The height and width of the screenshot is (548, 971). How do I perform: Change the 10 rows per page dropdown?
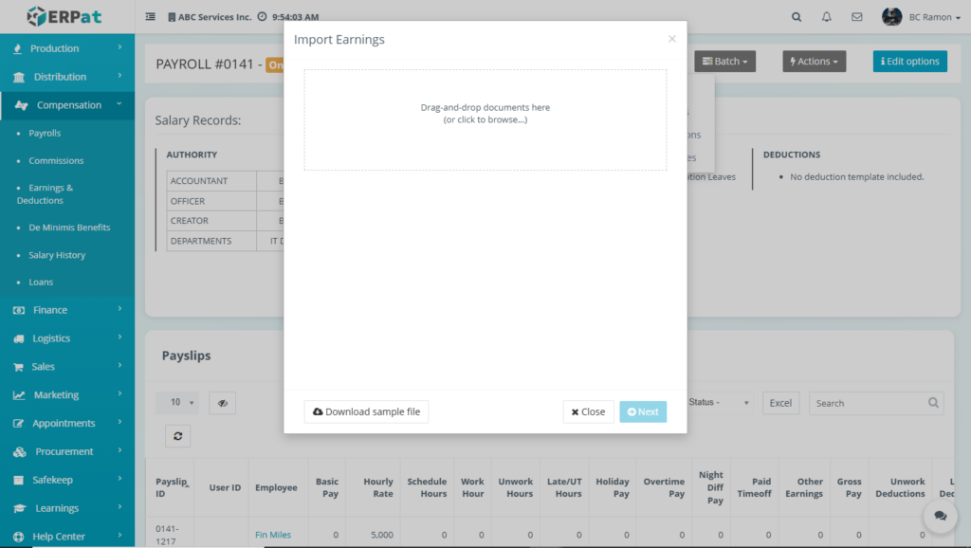tap(177, 403)
